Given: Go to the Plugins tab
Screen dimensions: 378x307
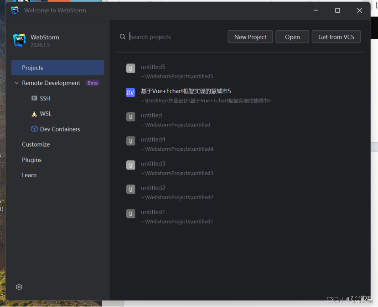Looking at the screenshot, I should click(31, 160).
